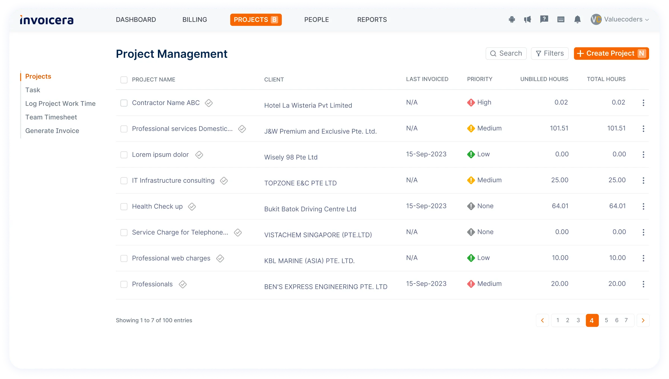This screenshot has height=379, width=669.
Task: Click the green Low priority icon for Lorem ipsum dolor
Action: click(x=471, y=154)
